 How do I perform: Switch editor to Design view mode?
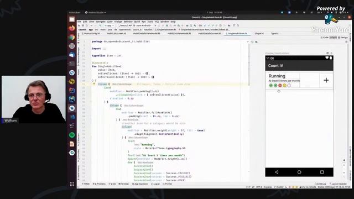[x=343, y=38]
